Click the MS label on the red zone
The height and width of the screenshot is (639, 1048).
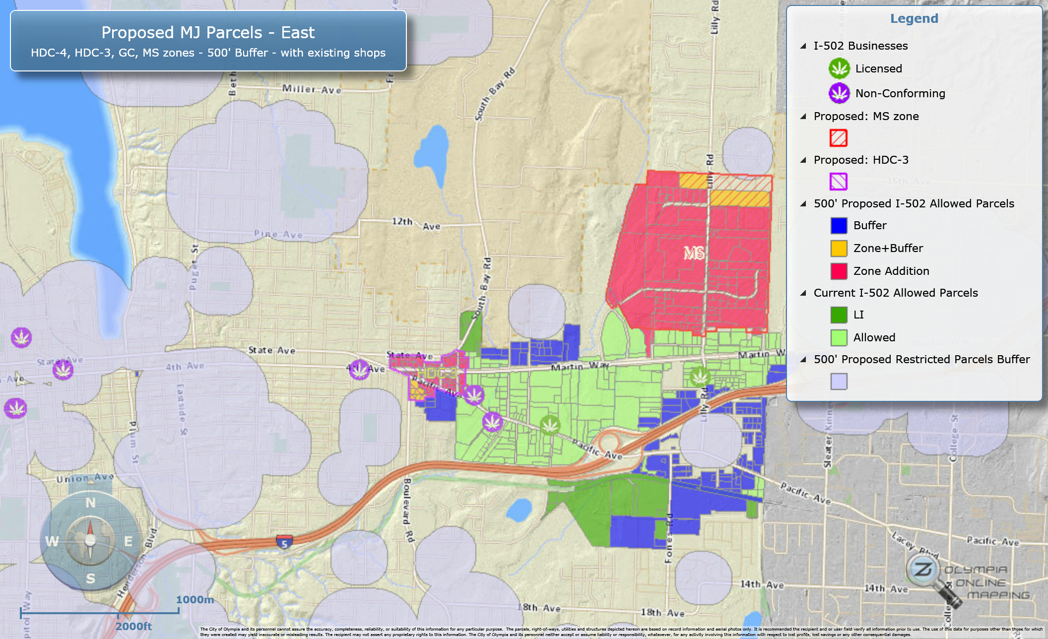coord(694,253)
